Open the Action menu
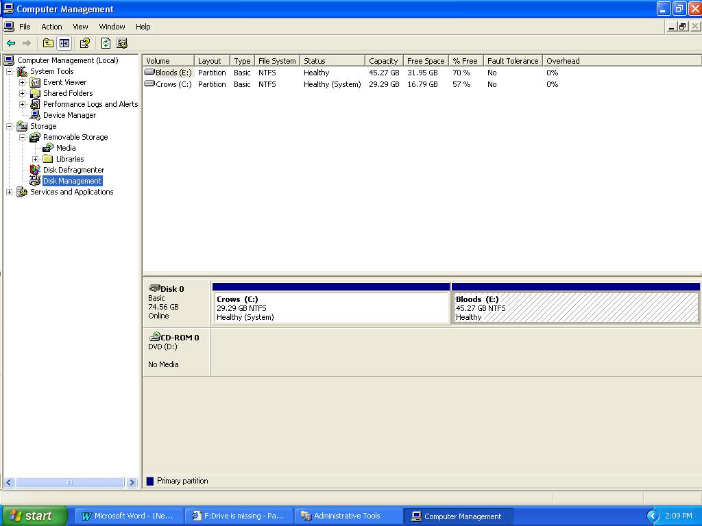Image resolution: width=702 pixels, height=526 pixels. pos(51,27)
